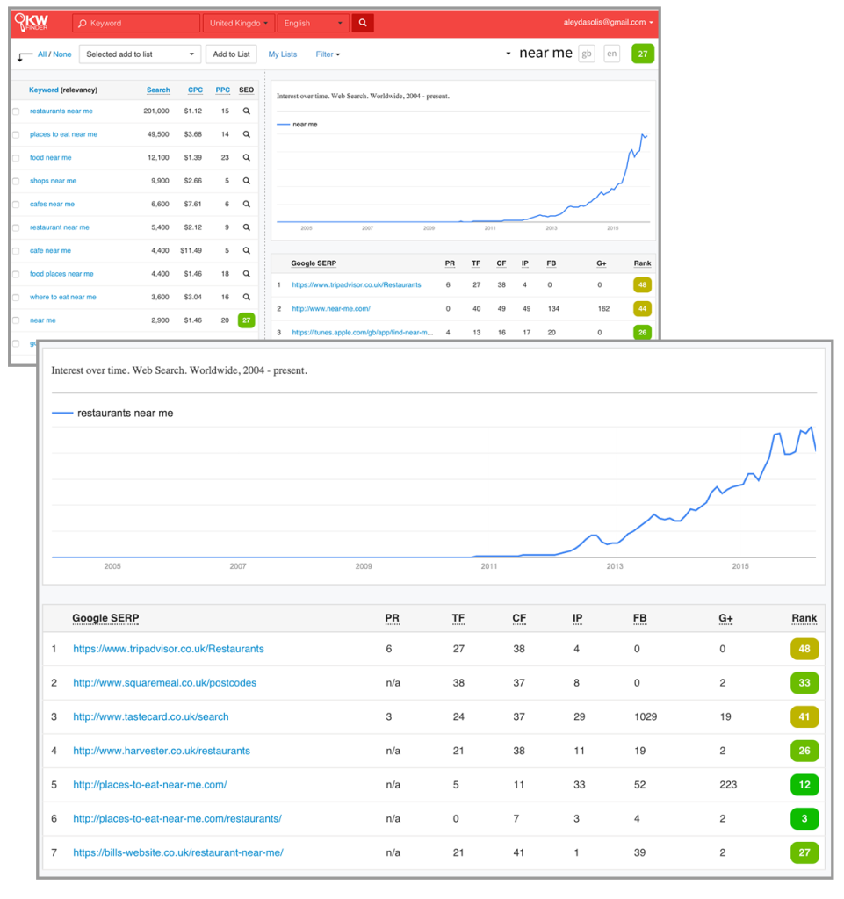The width and height of the screenshot is (844, 899).
Task: Sort by Search volume column
Action: point(158,90)
